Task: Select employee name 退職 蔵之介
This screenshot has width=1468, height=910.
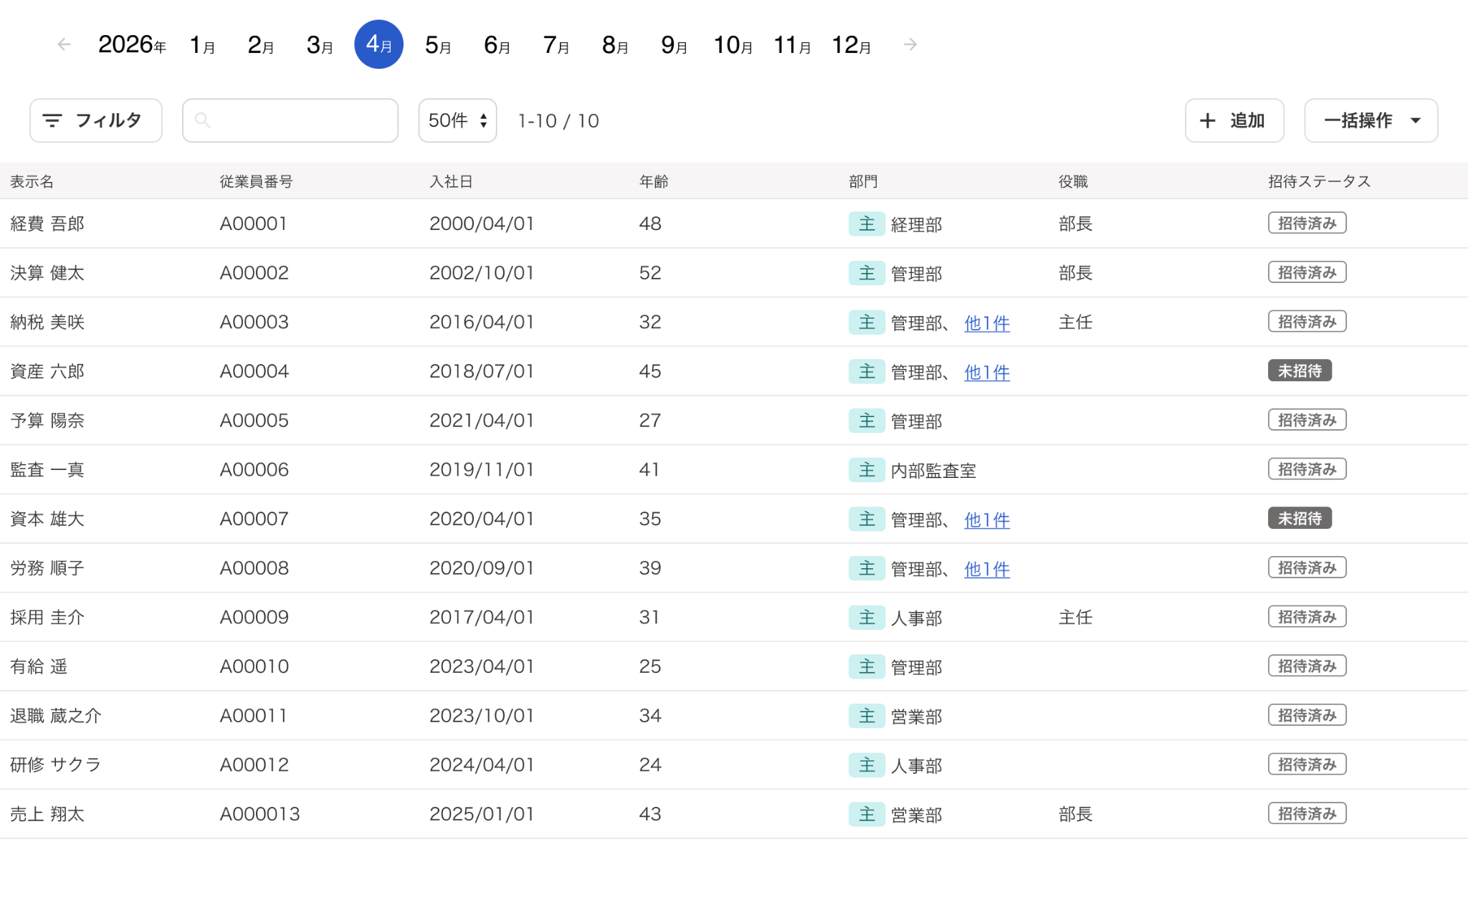Action: pos(56,716)
